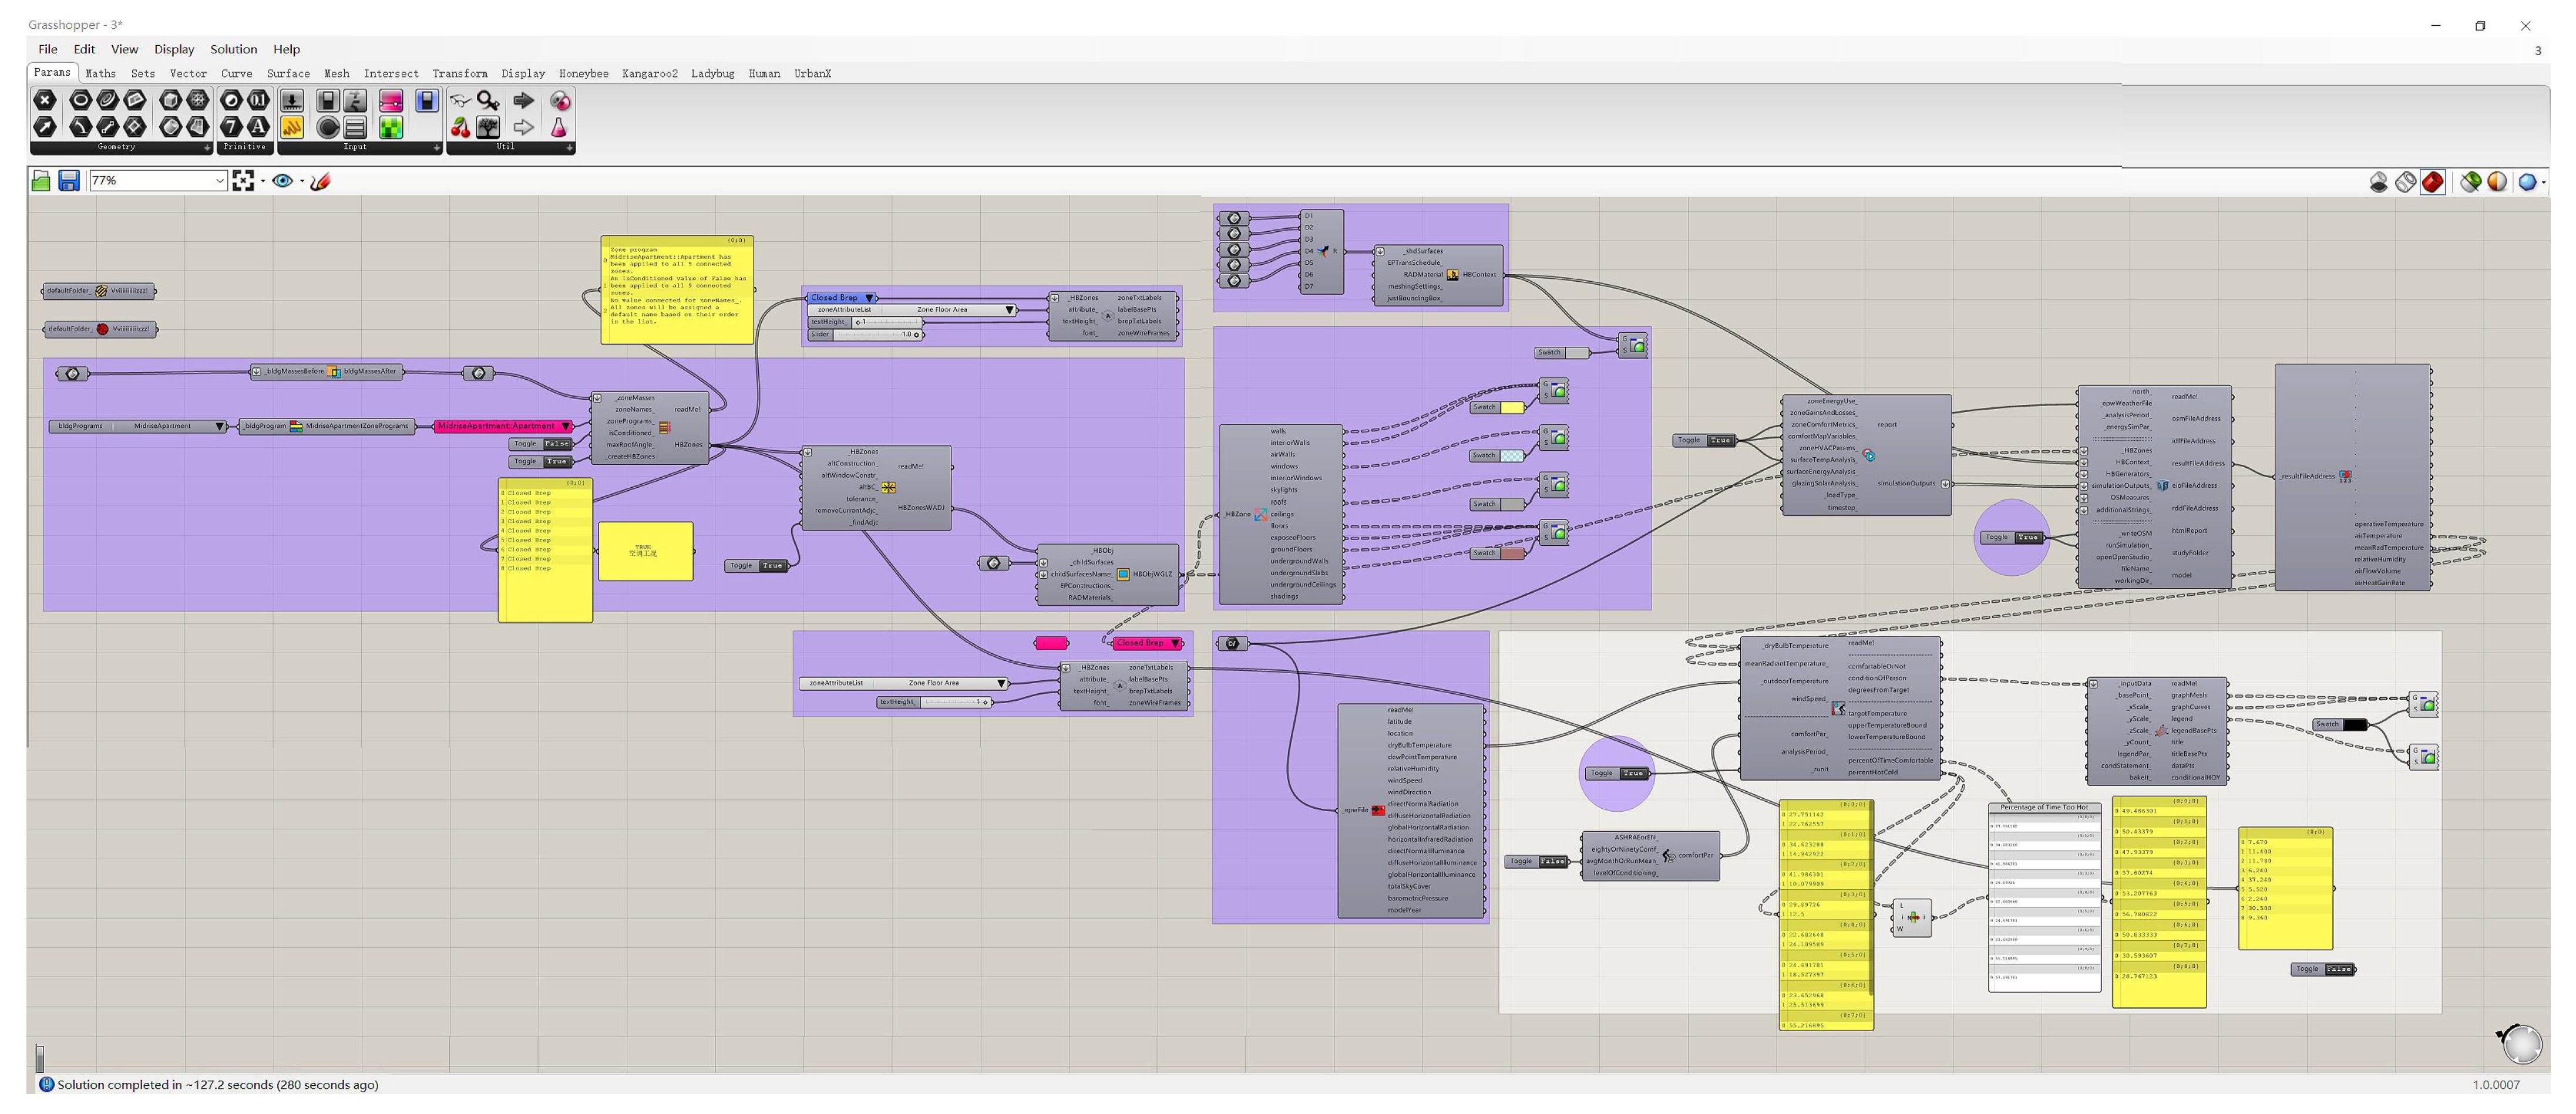The width and height of the screenshot is (2576, 1114).
Task: Click the Save document disk icon
Action: 68,181
